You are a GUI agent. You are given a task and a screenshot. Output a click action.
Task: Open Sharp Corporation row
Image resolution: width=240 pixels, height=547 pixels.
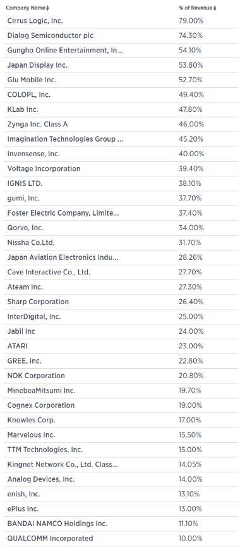120,302
